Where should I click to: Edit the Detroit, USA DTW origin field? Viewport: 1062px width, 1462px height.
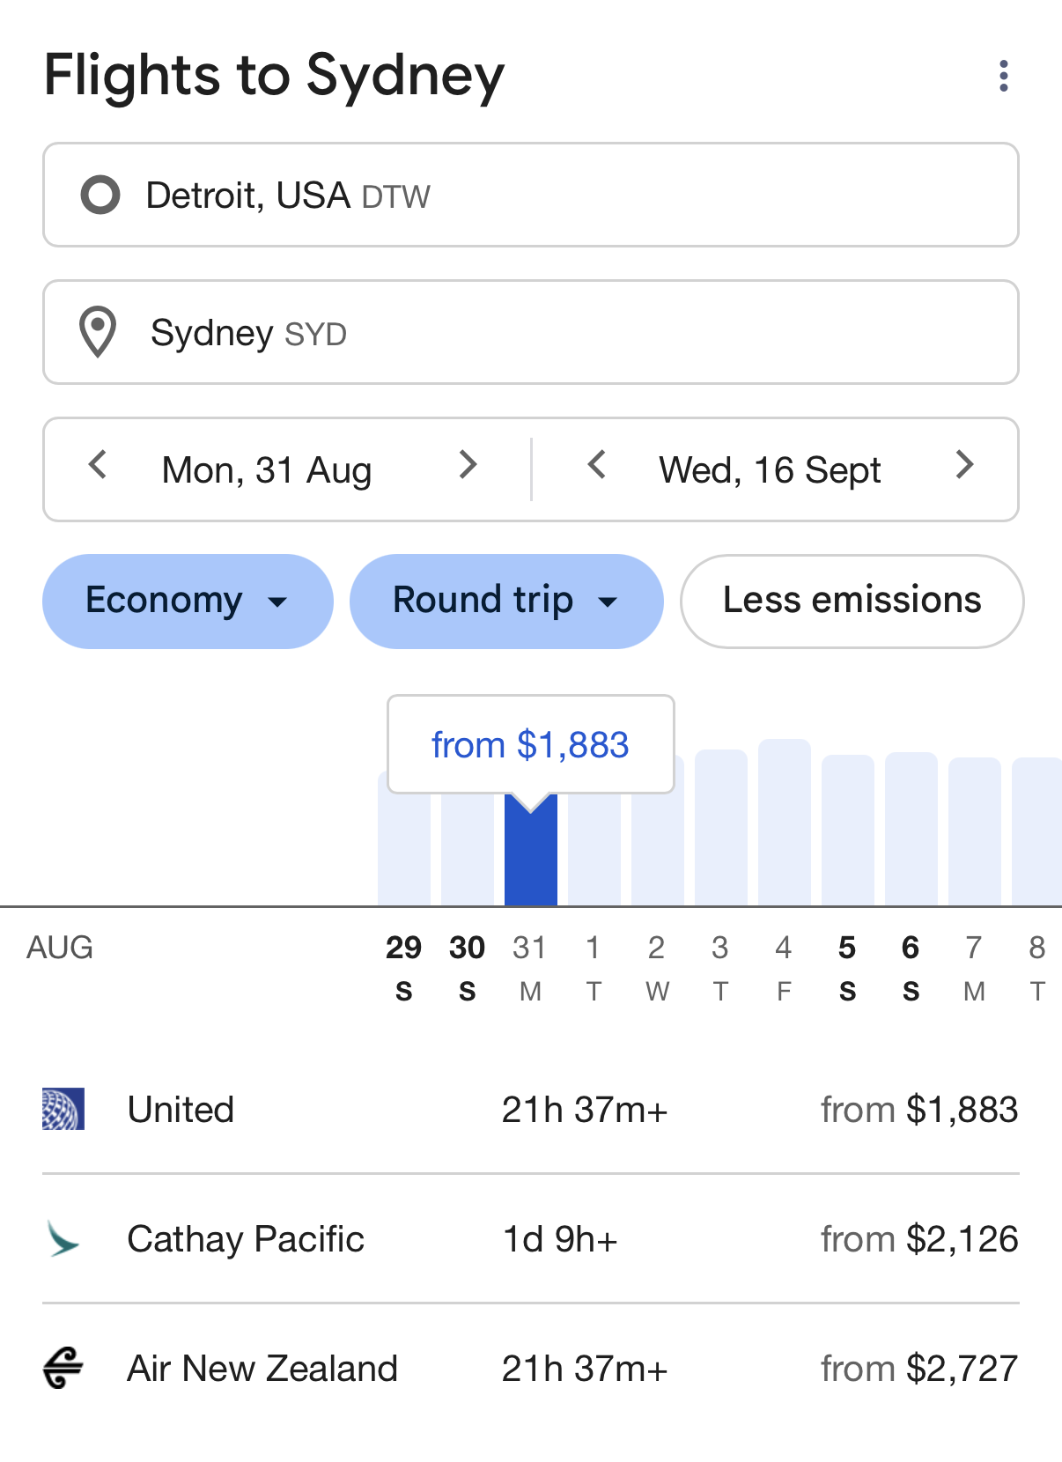(x=531, y=195)
